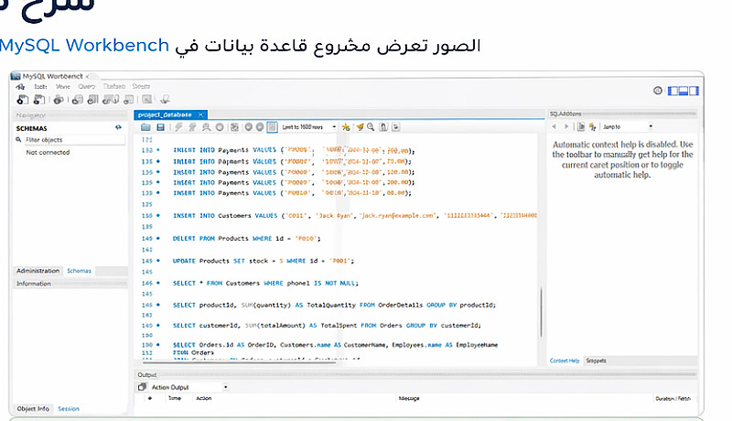The image size is (732, 421).
Task: Click the Message column header in Output
Action: 409,399
